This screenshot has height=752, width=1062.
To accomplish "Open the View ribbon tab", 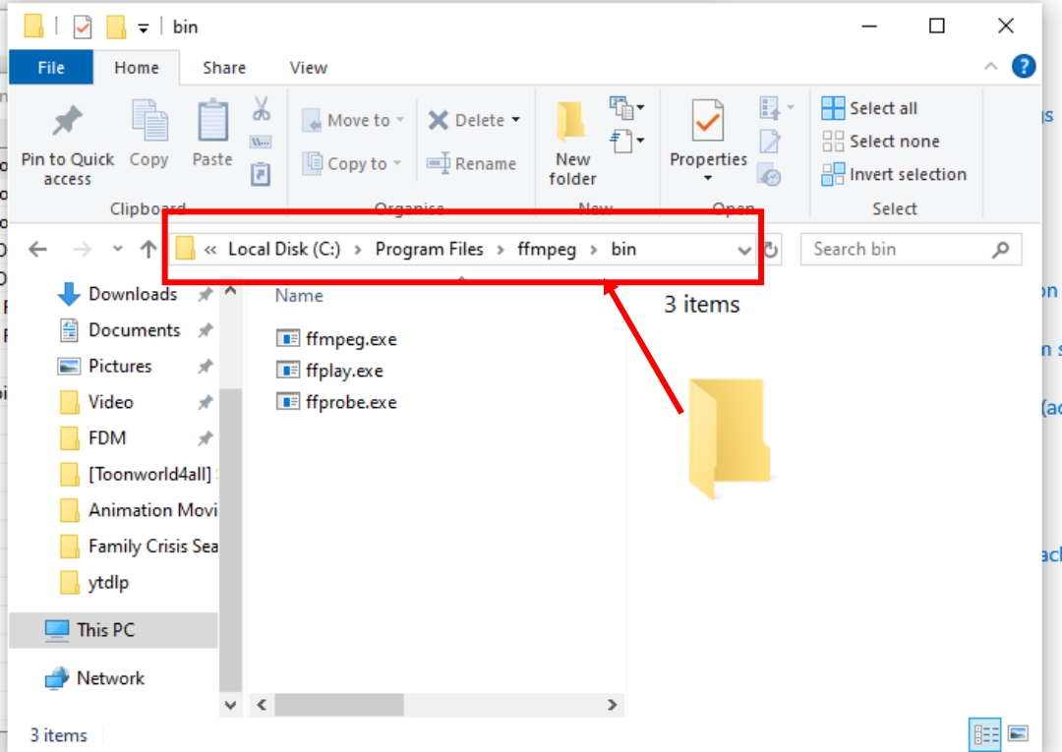I will (308, 68).
